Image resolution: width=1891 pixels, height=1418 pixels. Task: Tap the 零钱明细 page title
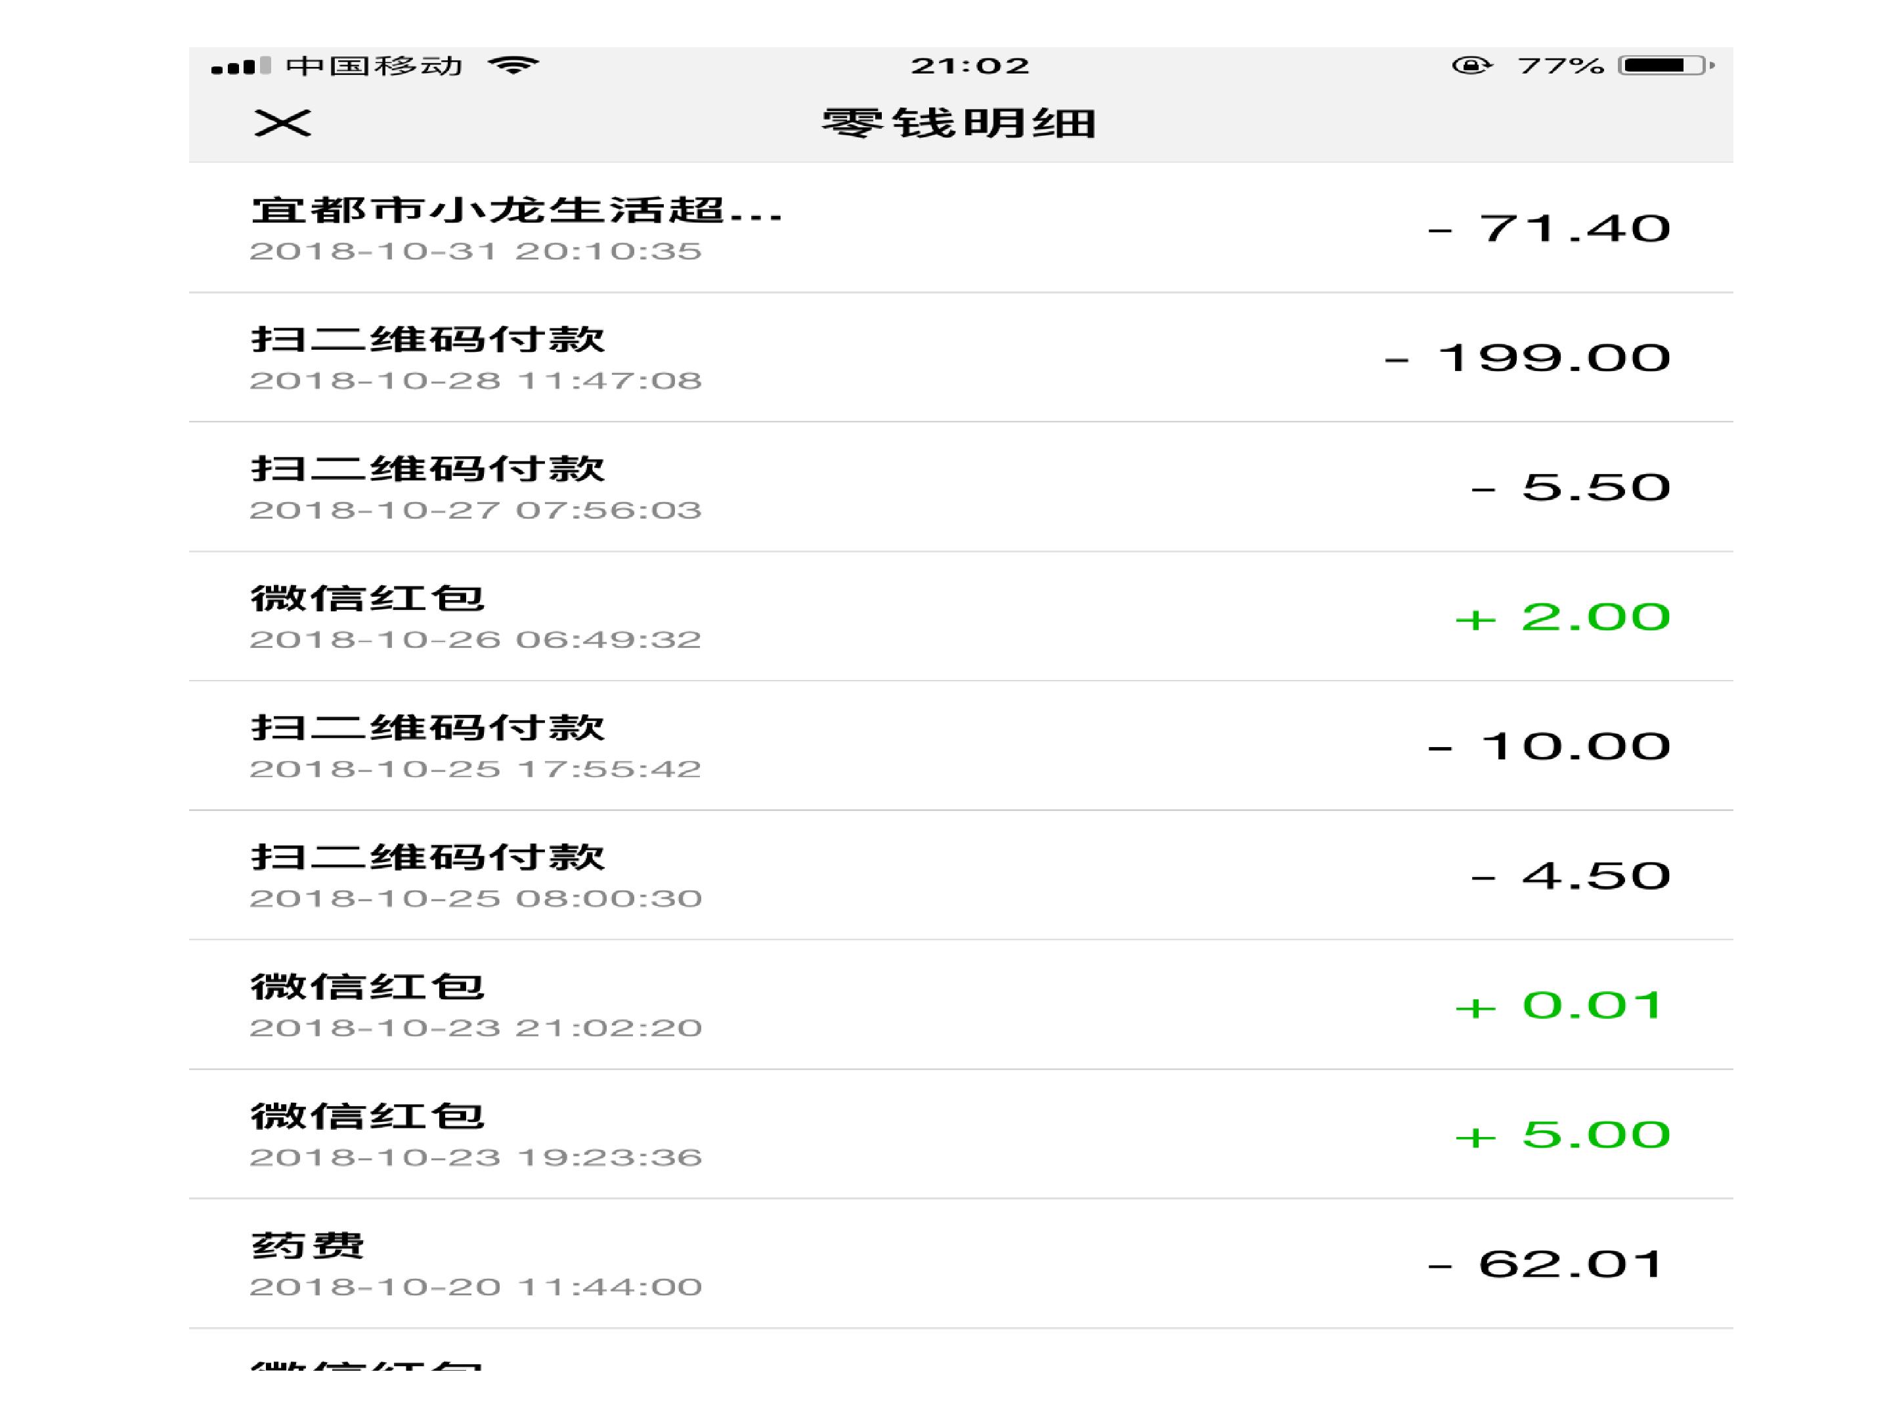pos(959,123)
